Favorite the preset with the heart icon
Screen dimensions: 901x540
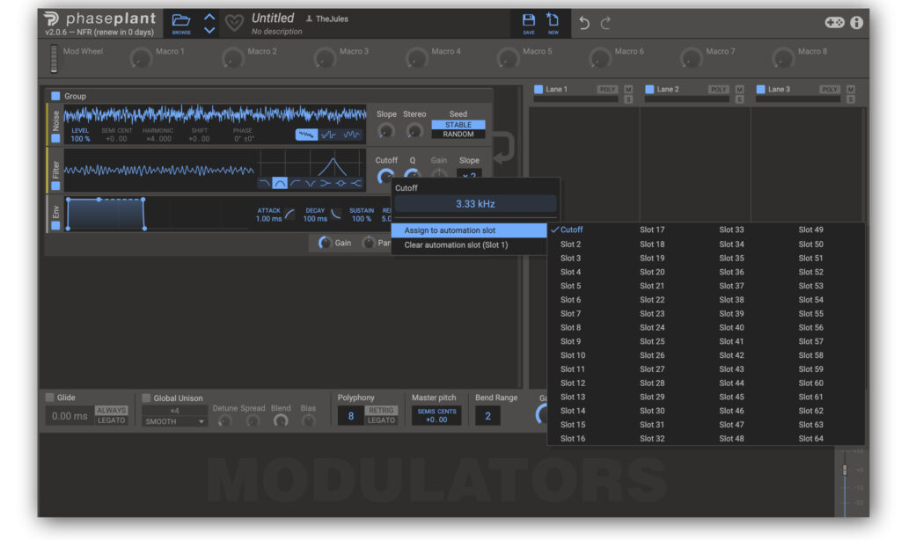point(234,23)
